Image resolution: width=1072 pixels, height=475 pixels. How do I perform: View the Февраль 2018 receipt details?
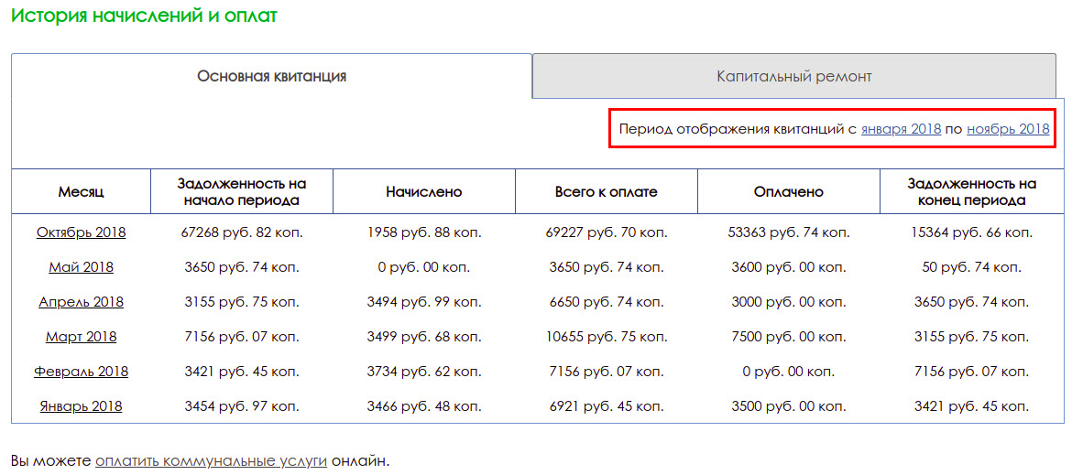[x=81, y=372]
